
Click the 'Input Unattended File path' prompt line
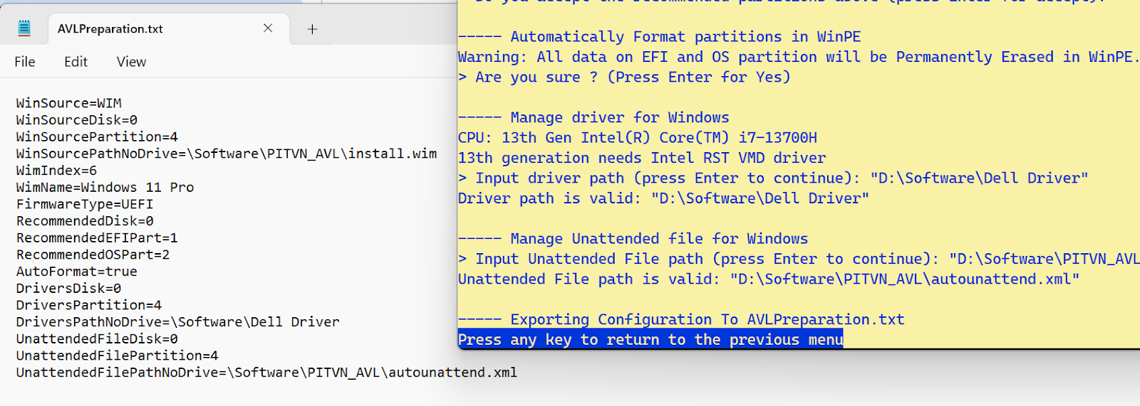[798, 260]
